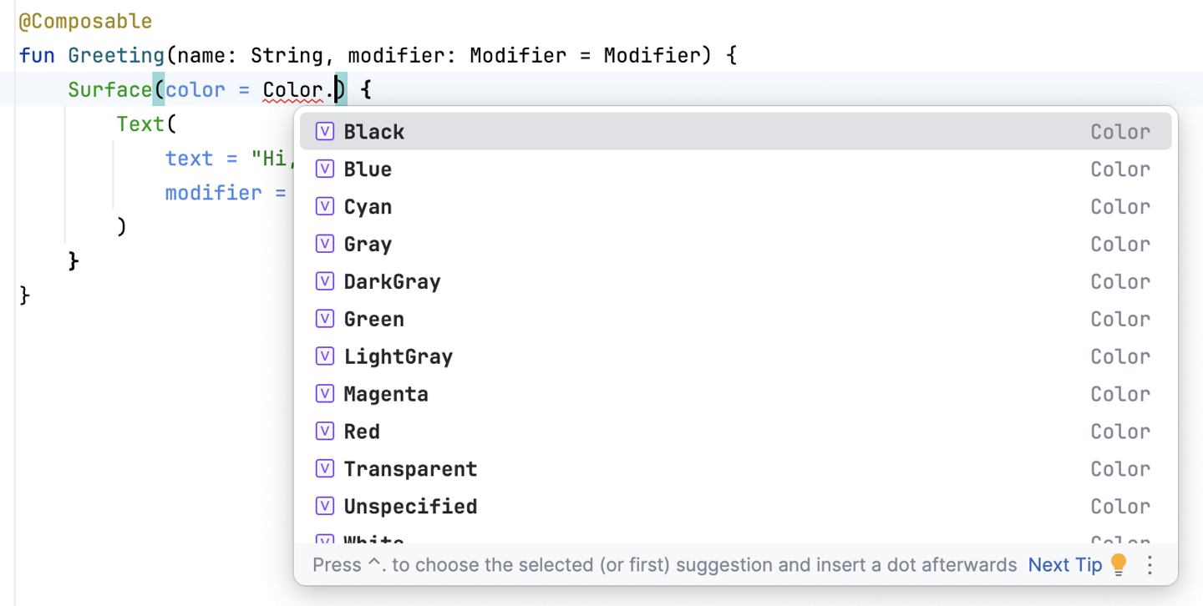The width and height of the screenshot is (1203, 606).
Task: Click the underlined Color reference in code
Action: pos(292,90)
